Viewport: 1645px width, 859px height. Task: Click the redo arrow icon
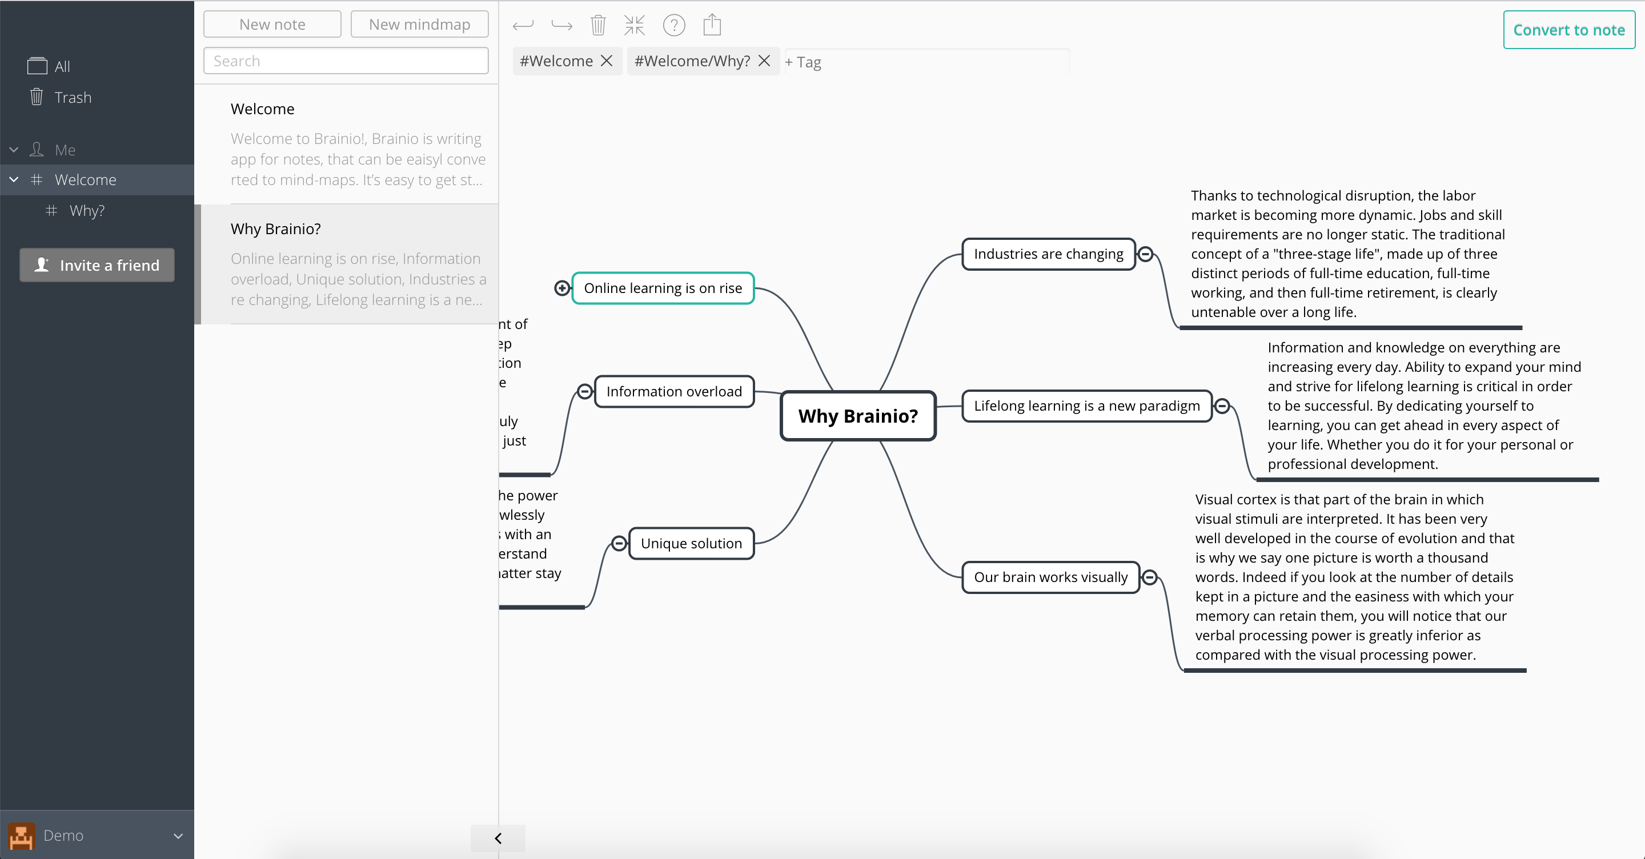[561, 26]
